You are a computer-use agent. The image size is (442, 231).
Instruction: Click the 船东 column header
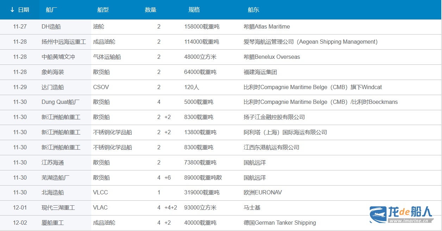254,10
